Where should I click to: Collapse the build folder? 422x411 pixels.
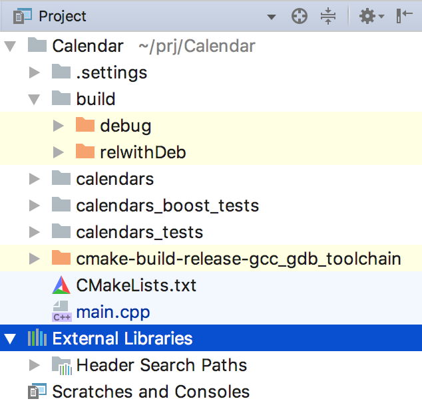(34, 99)
